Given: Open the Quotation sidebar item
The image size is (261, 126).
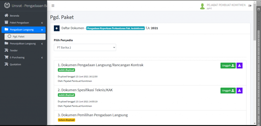Looking at the screenshot, I should [15, 64].
